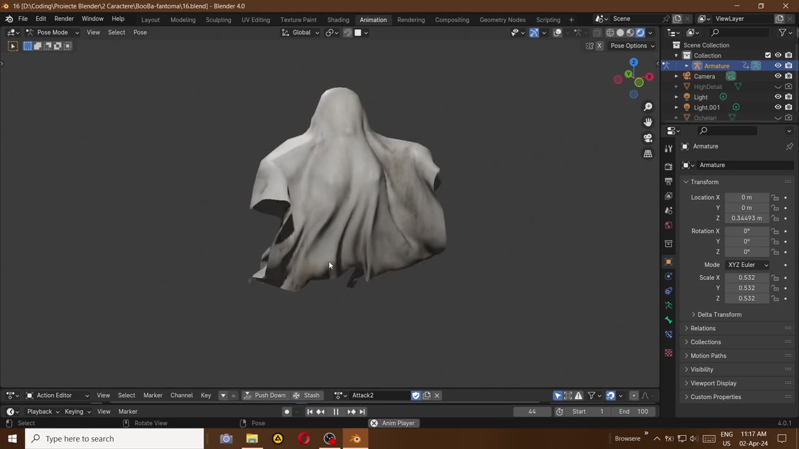The width and height of the screenshot is (799, 449).
Task: Click the Stash action button
Action: click(306, 395)
